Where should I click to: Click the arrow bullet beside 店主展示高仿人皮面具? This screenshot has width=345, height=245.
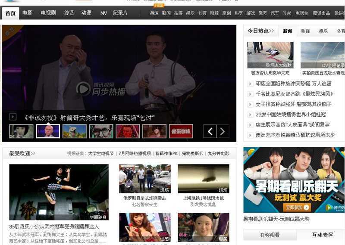pyautogui.click(x=250, y=125)
